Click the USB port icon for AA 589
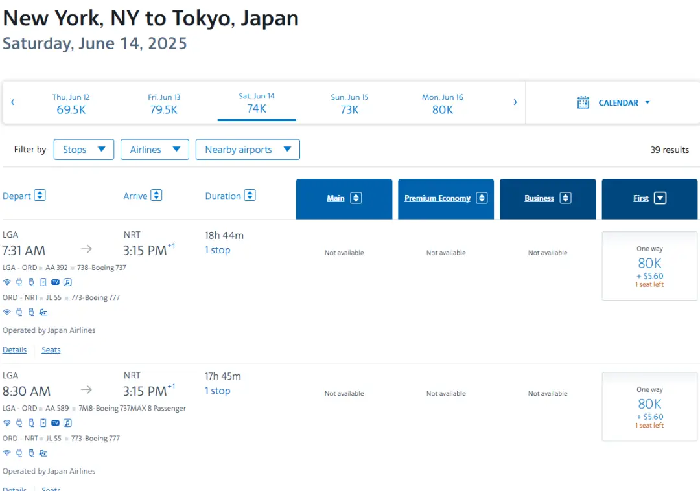The width and height of the screenshot is (700, 491). (x=31, y=423)
